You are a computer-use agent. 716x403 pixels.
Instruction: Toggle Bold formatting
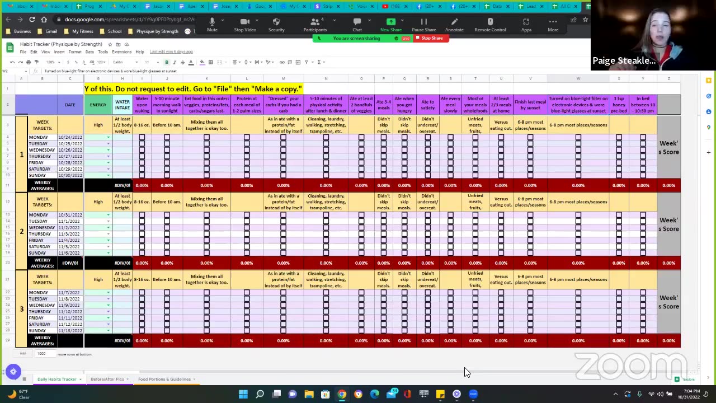tap(167, 62)
